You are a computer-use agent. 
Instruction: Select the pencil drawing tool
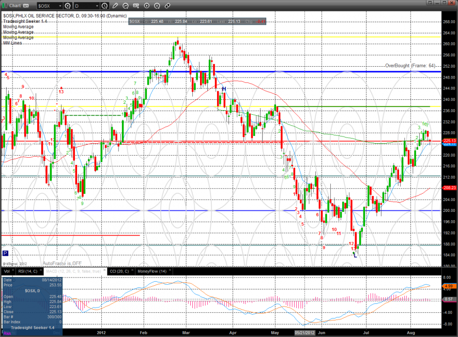point(115,6)
